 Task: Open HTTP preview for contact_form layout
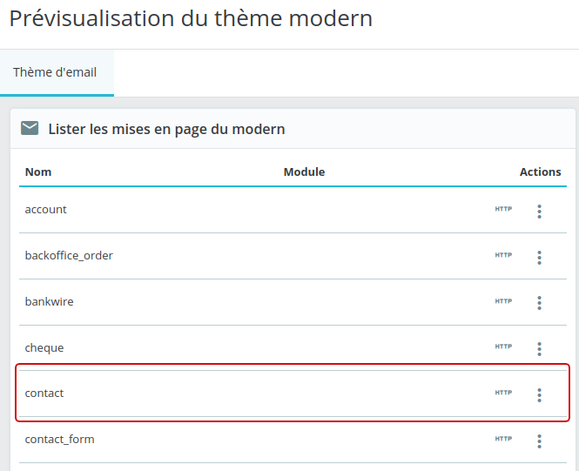(x=503, y=439)
